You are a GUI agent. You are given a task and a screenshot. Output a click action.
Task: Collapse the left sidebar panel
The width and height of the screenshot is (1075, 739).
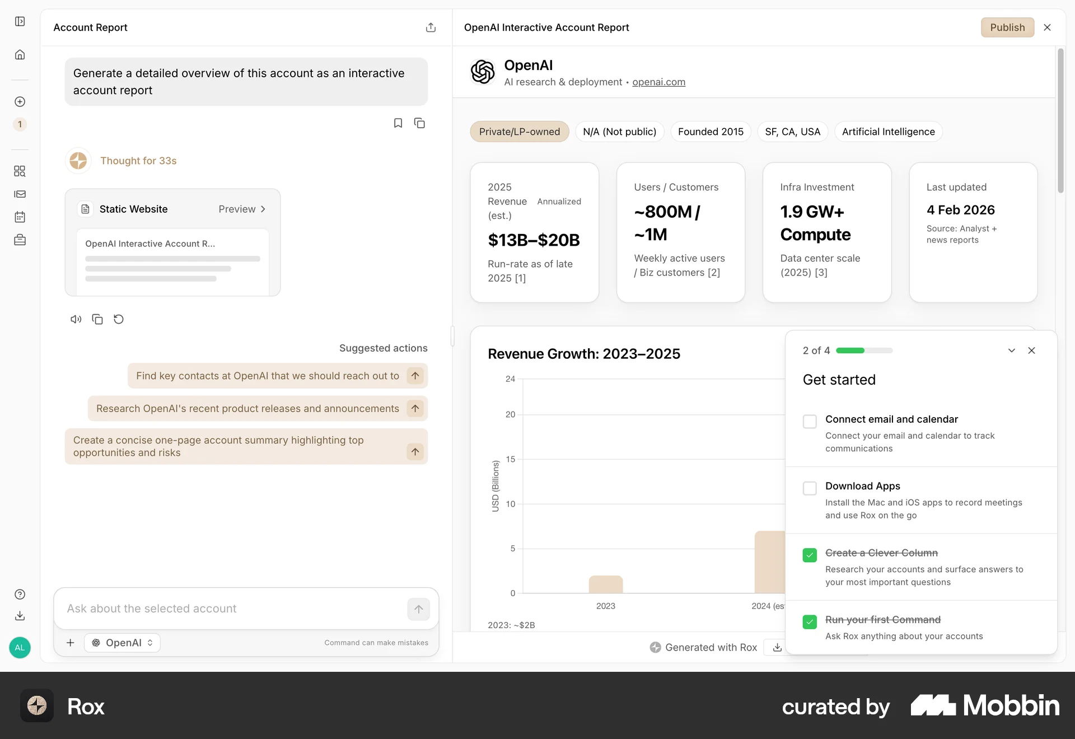point(20,21)
